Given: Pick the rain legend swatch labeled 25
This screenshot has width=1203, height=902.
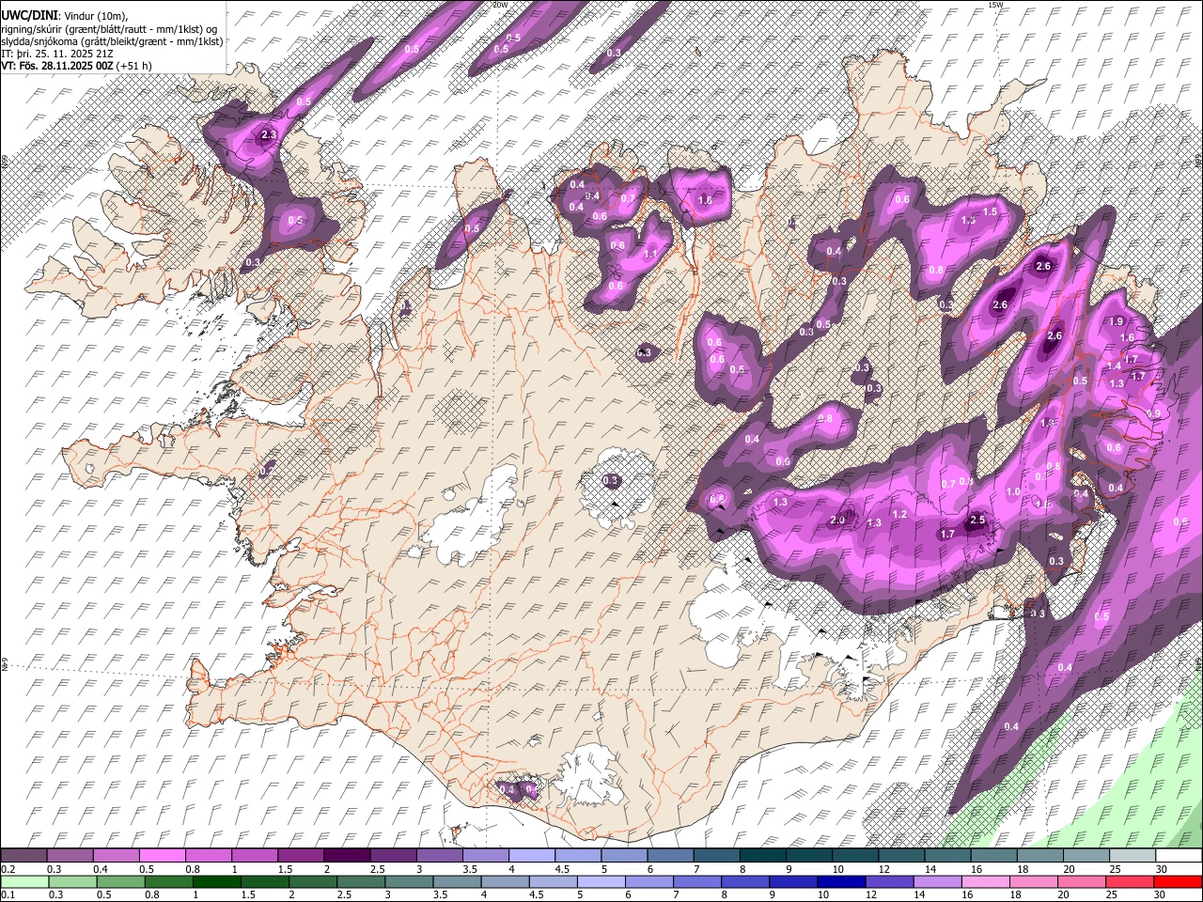Looking at the screenshot, I should 1130,882.
